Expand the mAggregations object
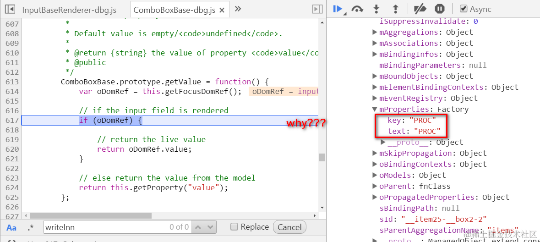This screenshot has width=540, height=242. (x=375, y=33)
